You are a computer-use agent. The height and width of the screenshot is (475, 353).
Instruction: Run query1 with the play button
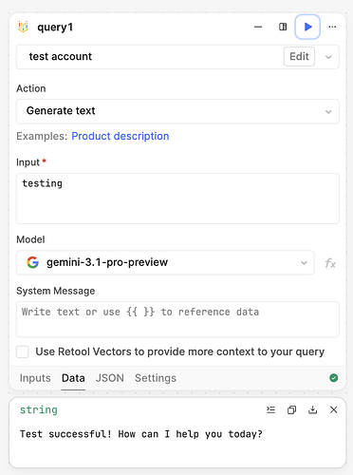(x=307, y=27)
